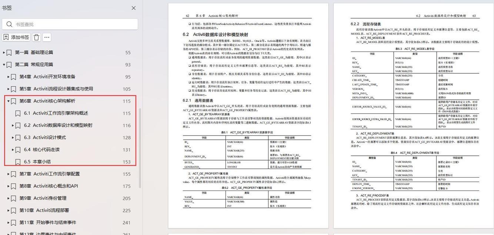Viewport: 494px width, 235px height.
Task: Click bookmark icon of 第9章
Action: tap(14, 198)
